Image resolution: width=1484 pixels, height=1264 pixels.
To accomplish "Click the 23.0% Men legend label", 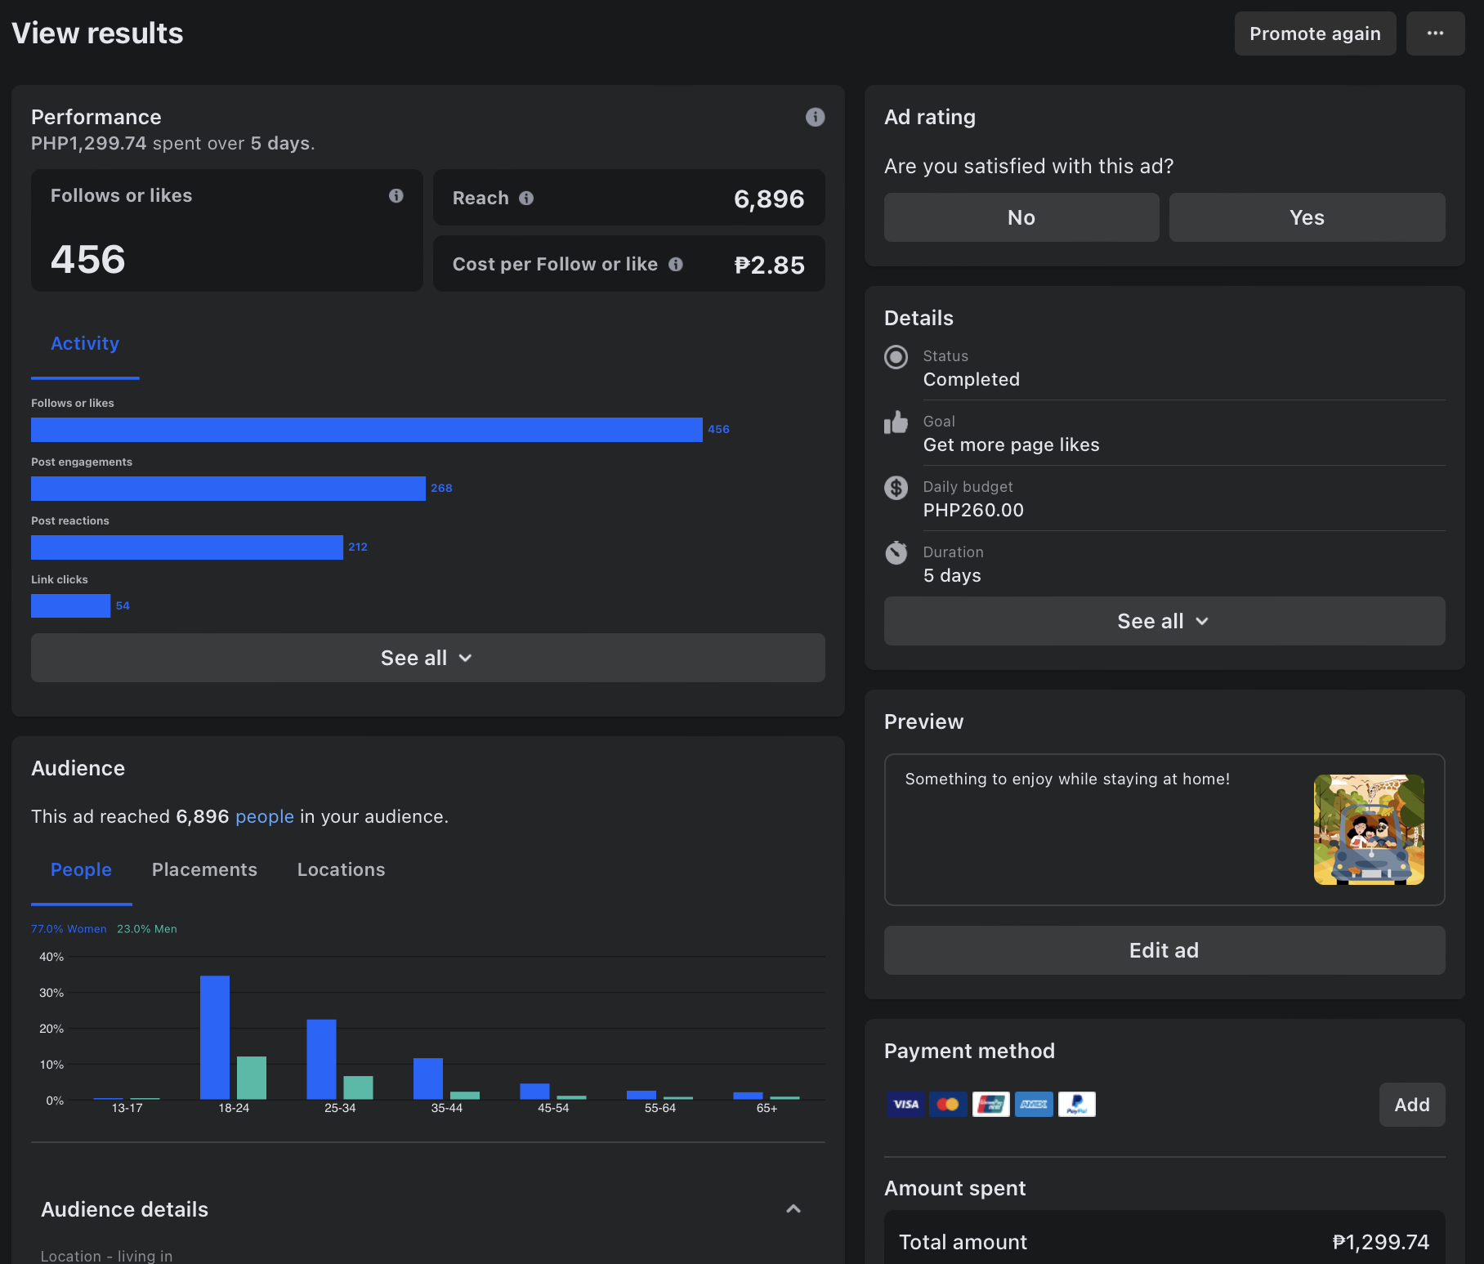I will tap(147, 929).
